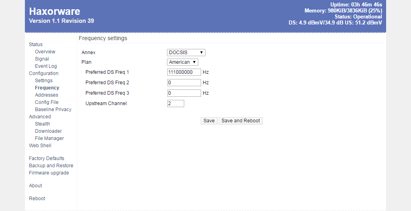Click the Reboot link in sidebar
This screenshot has width=411, height=211.
click(x=37, y=199)
